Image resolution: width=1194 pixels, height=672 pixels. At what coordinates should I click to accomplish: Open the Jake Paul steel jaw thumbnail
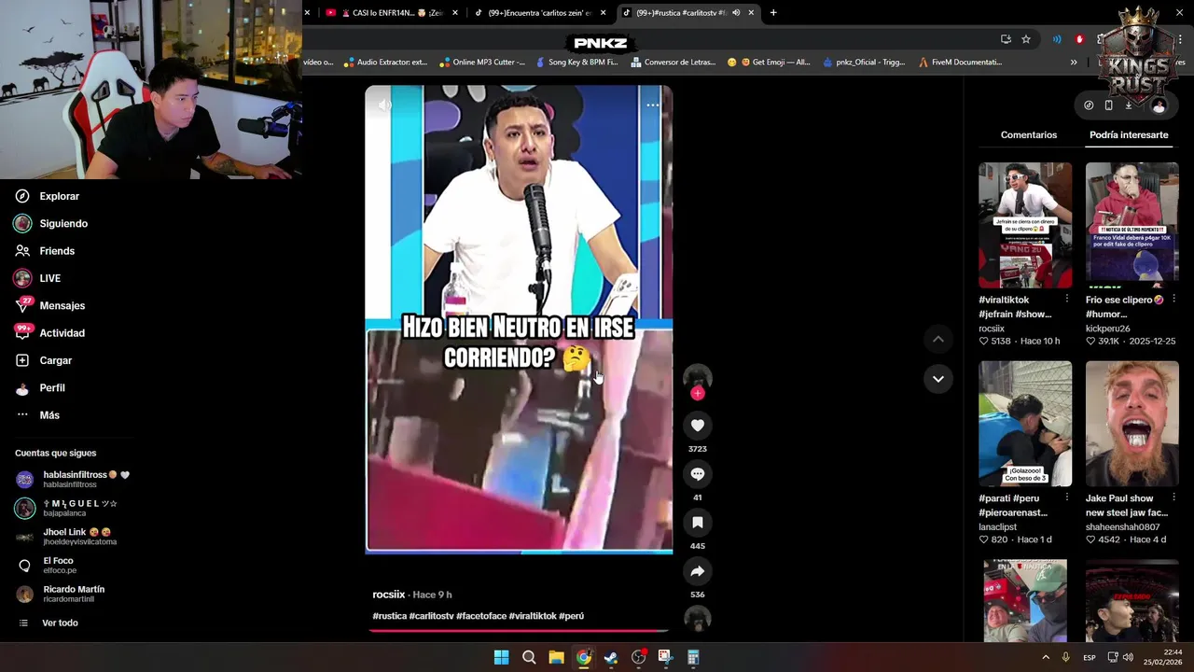click(x=1132, y=424)
